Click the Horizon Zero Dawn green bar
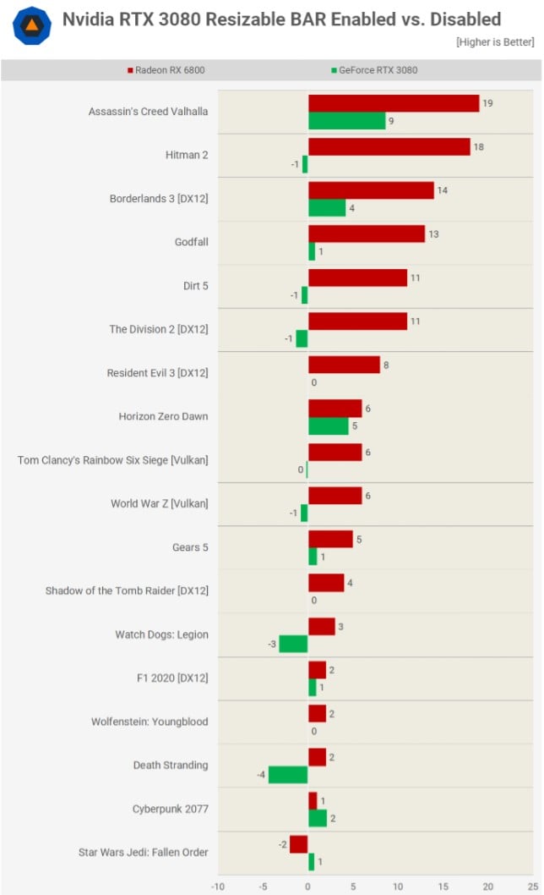544x895 pixels. pos(328,426)
